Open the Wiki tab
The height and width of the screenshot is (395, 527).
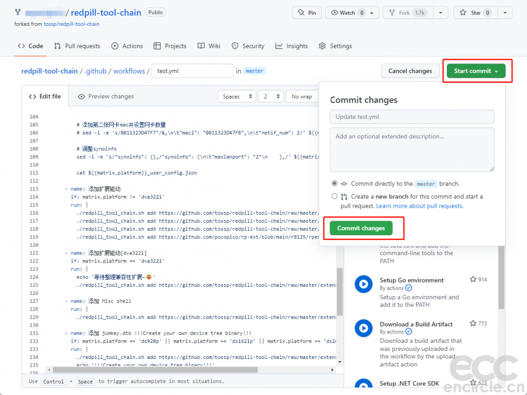point(209,46)
